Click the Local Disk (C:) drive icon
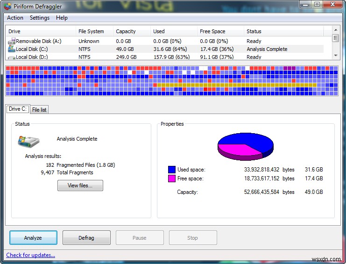The width and height of the screenshot is (346, 264). tap(12, 49)
